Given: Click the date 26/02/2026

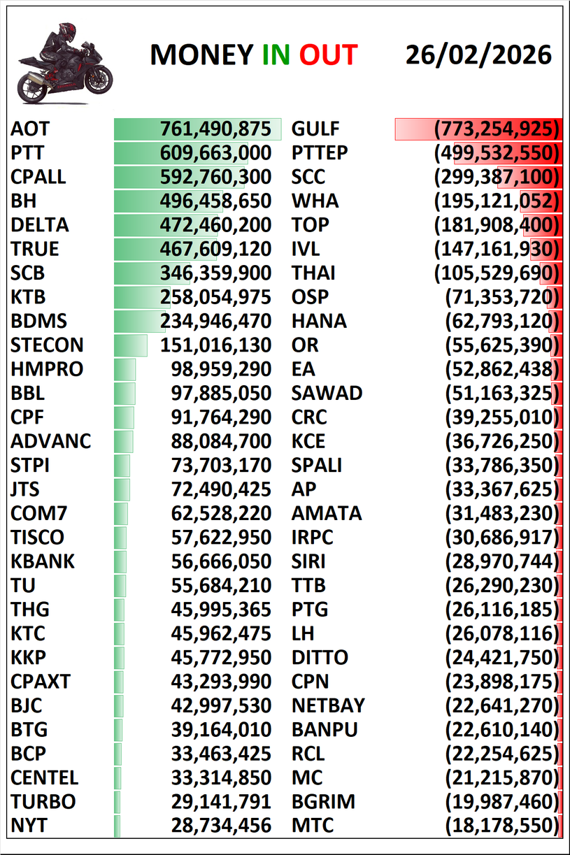Looking at the screenshot, I should pyautogui.click(x=478, y=55).
